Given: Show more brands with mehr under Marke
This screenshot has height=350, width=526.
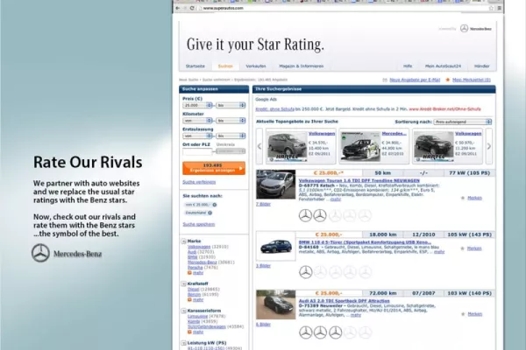Looking at the screenshot, I should click(x=198, y=273).
